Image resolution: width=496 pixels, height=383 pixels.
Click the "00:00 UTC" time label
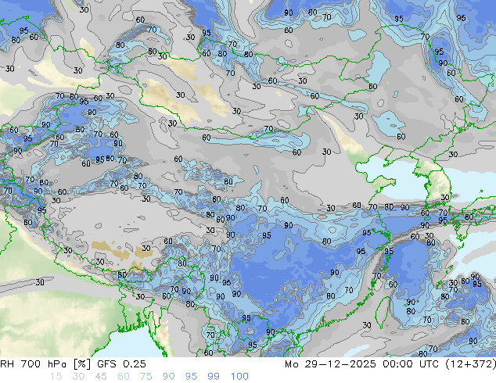[411, 364]
